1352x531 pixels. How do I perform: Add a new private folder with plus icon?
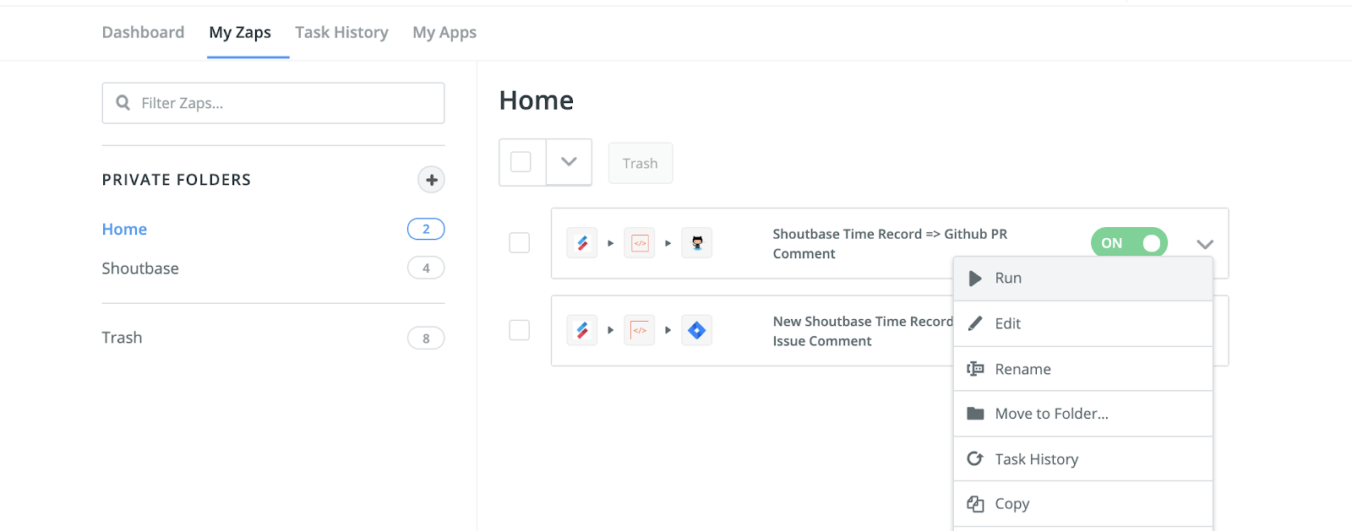click(x=431, y=180)
